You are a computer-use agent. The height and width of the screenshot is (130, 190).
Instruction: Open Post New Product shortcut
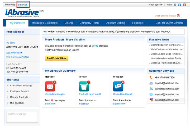tap(19, 91)
